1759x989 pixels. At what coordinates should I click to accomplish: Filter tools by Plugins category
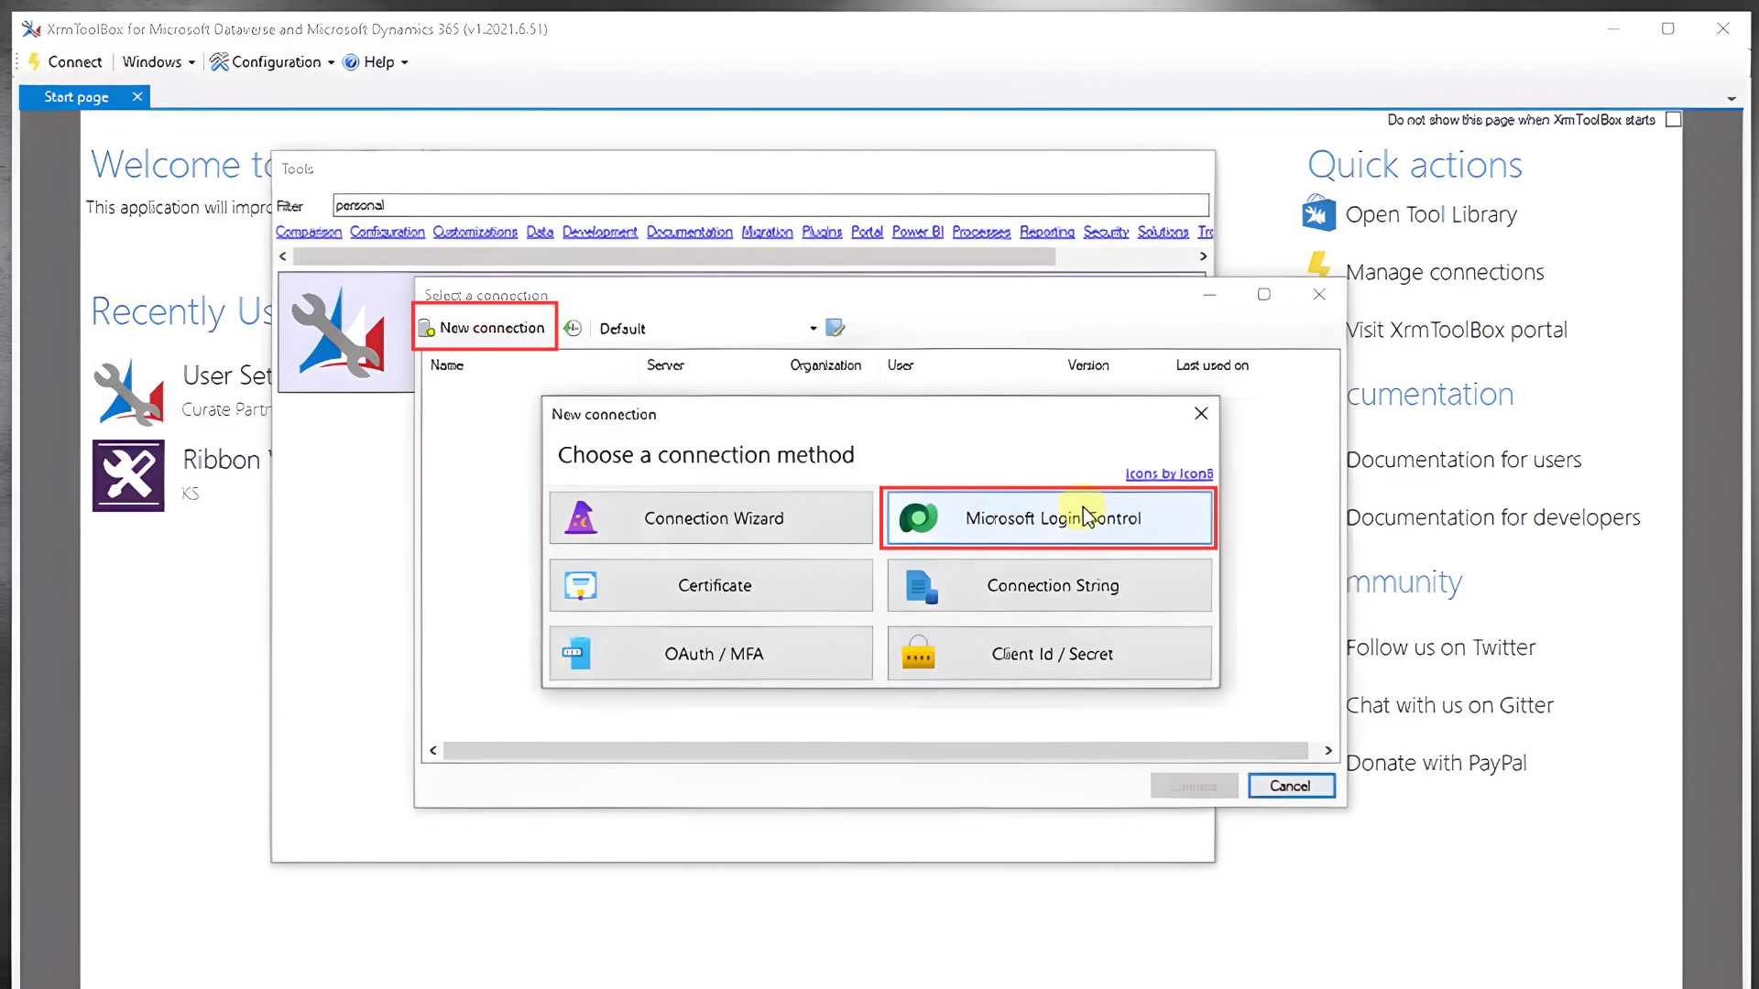click(822, 233)
